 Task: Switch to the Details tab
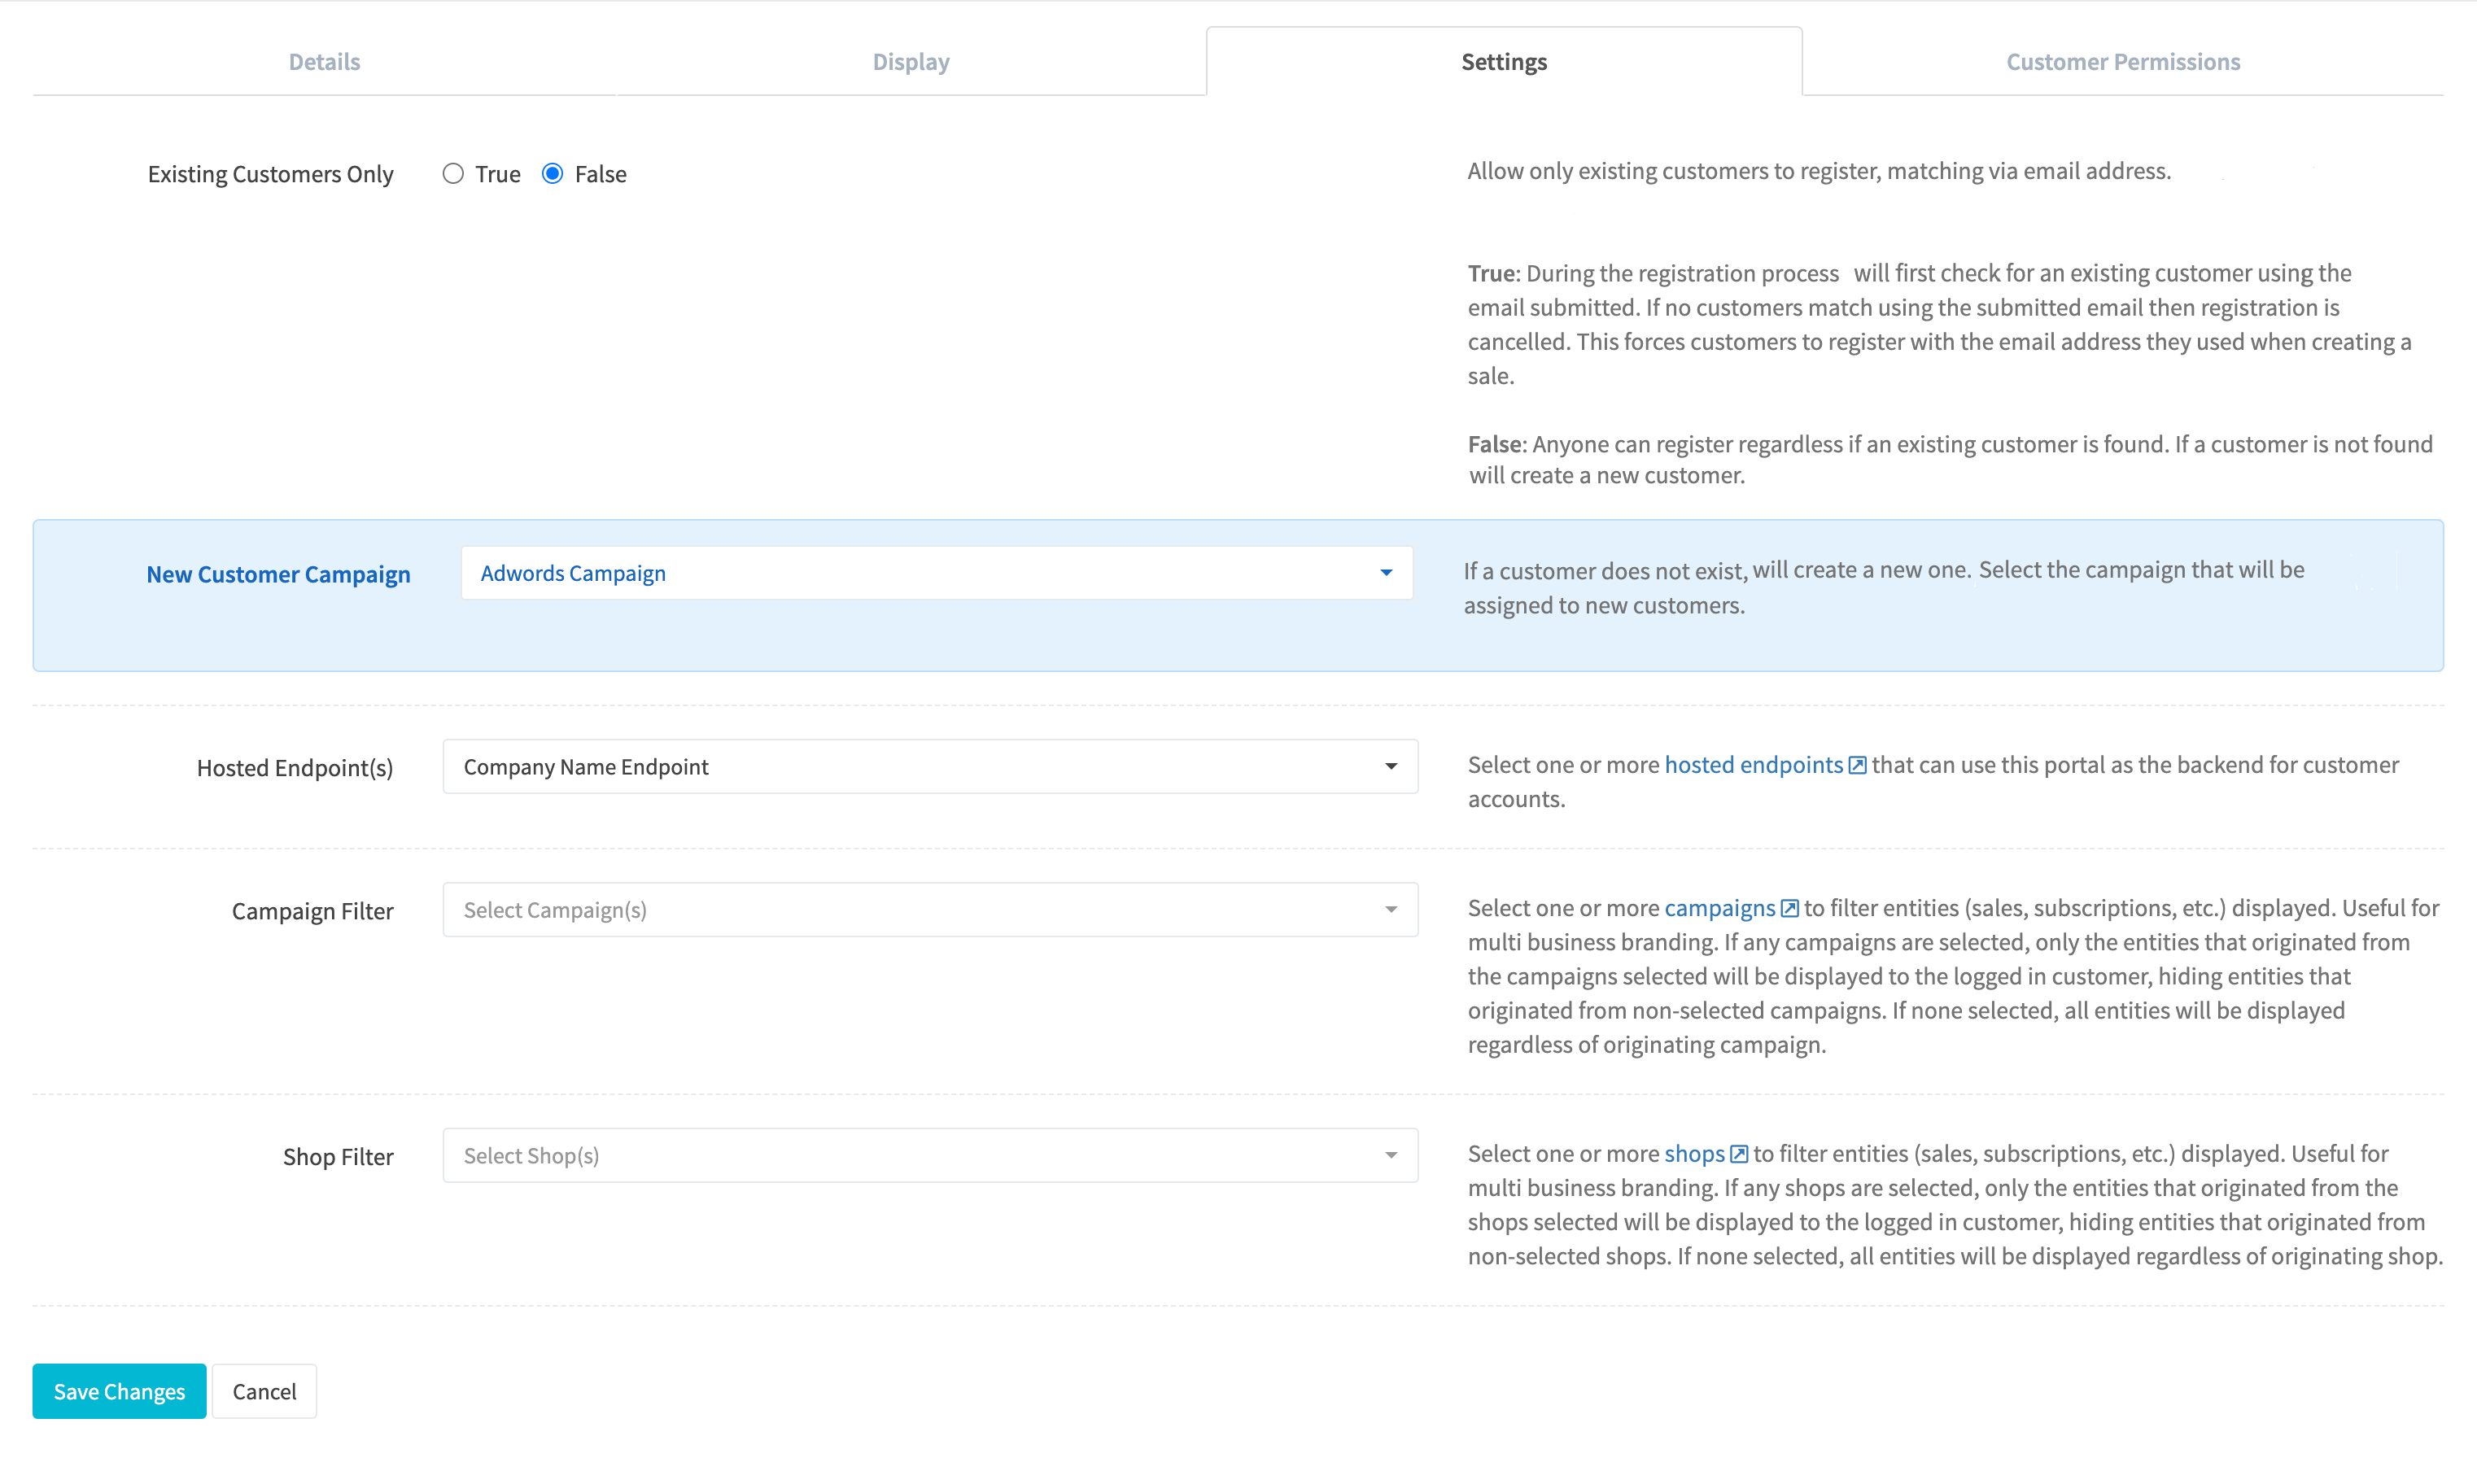pos(324,61)
